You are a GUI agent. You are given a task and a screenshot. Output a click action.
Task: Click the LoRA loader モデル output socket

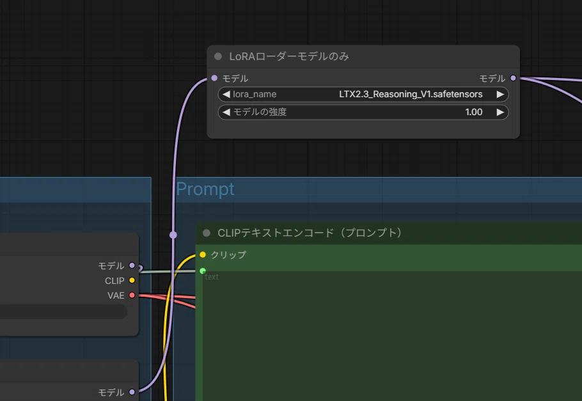(x=513, y=78)
